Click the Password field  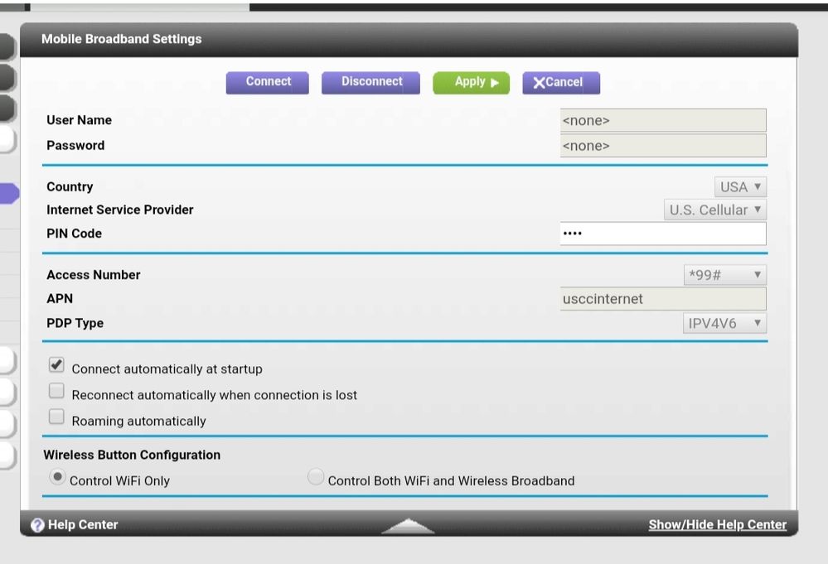[662, 146]
